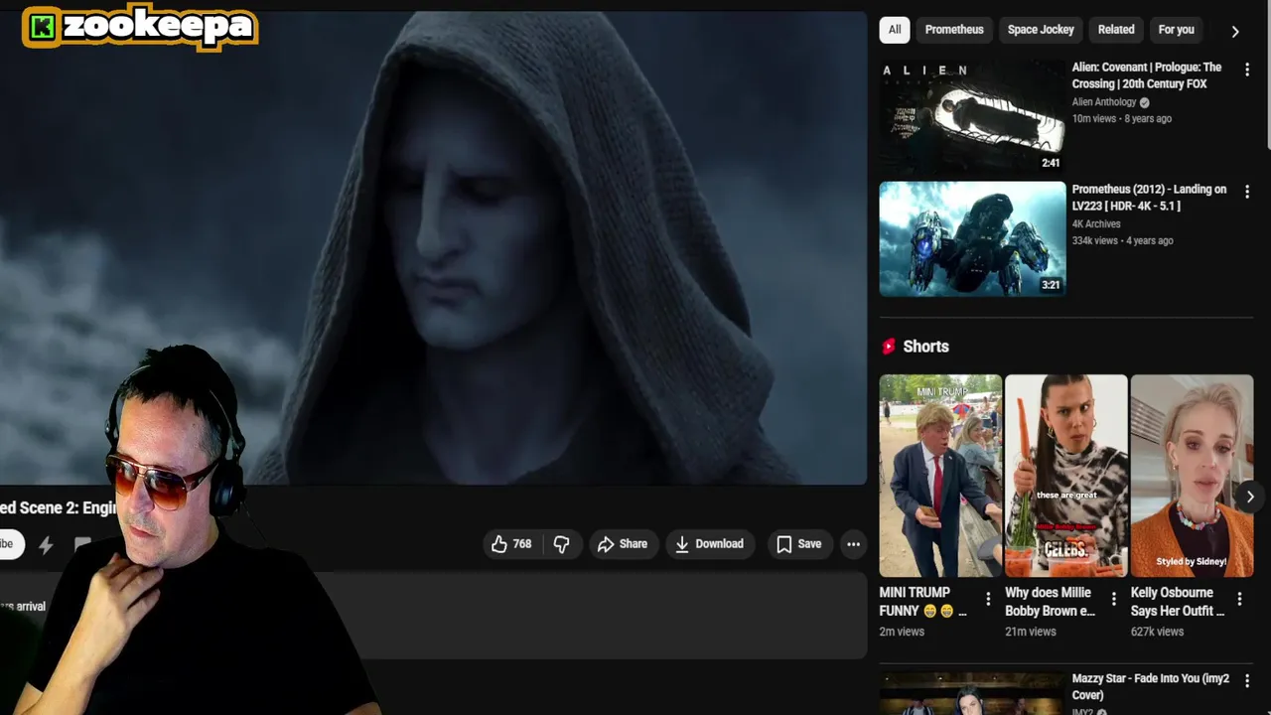Click the lightning bolt icon below title
The width and height of the screenshot is (1271, 715).
(x=46, y=544)
